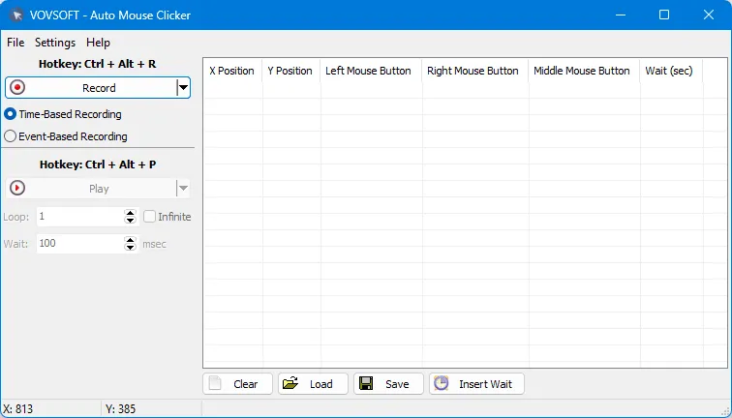The height and width of the screenshot is (418, 732).
Task: Expand the Record button dropdown arrow
Action: click(x=182, y=88)
